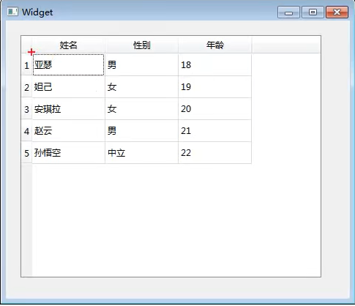Image resolution: width=355 pixels, height=306 pixels.
Task: Maximize the Widget window
Action: pos(313,12)
